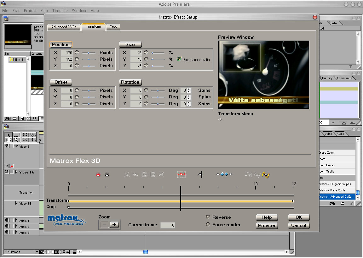
Task: Expand the Audio 3 track triangle
Action: (x=16, y=232)
